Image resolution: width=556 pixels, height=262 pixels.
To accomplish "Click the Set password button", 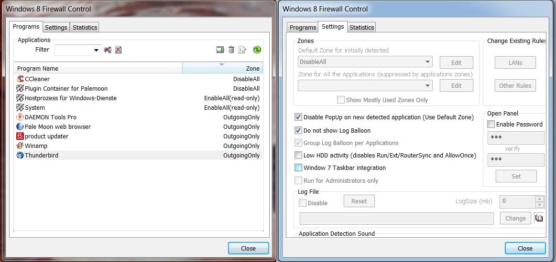I will tap(516, 176).
